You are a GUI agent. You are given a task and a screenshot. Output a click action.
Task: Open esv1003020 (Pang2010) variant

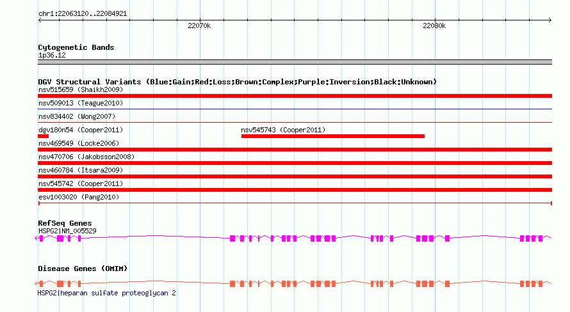point(79,197)
